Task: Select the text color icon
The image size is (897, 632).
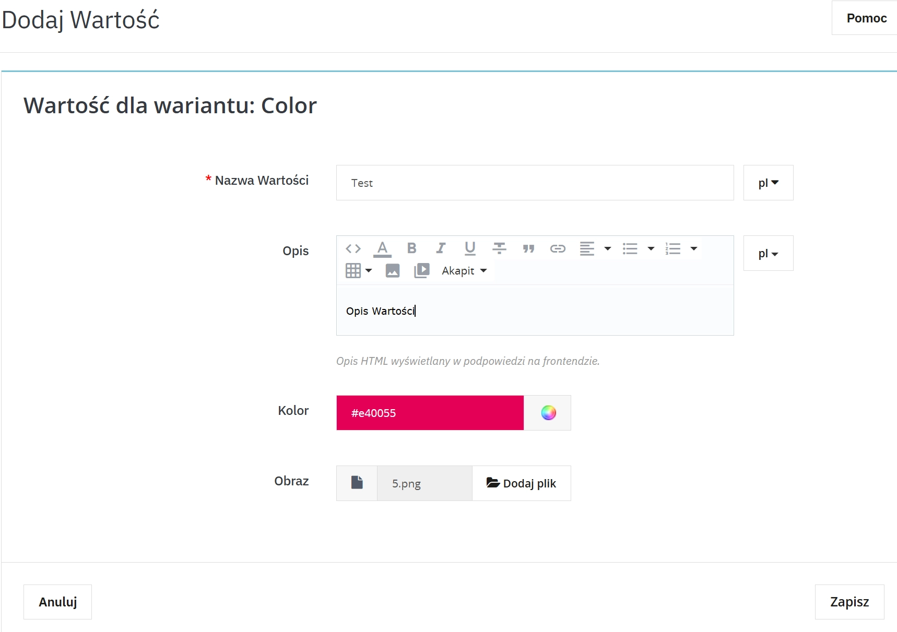Action: coord(383,248)
